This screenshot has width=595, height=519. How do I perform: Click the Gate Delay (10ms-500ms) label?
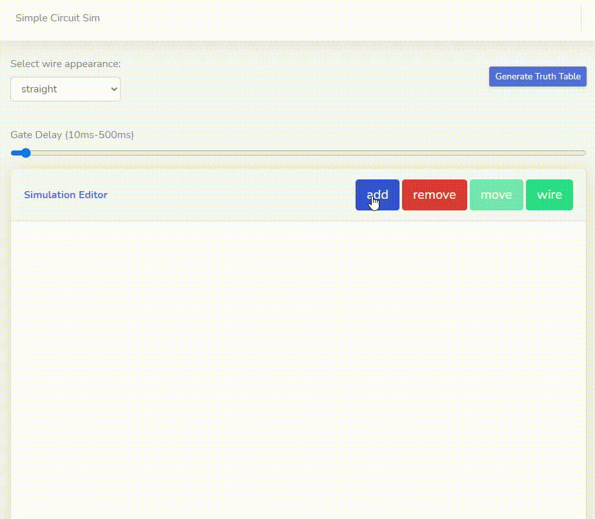pos(72,135)
